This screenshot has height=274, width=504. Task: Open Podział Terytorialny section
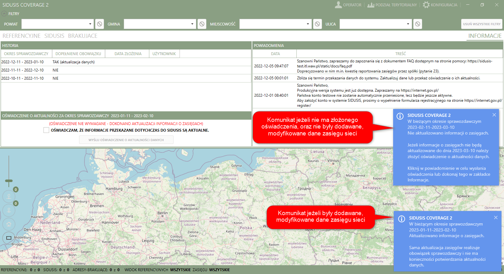click(x=392, y=5)
